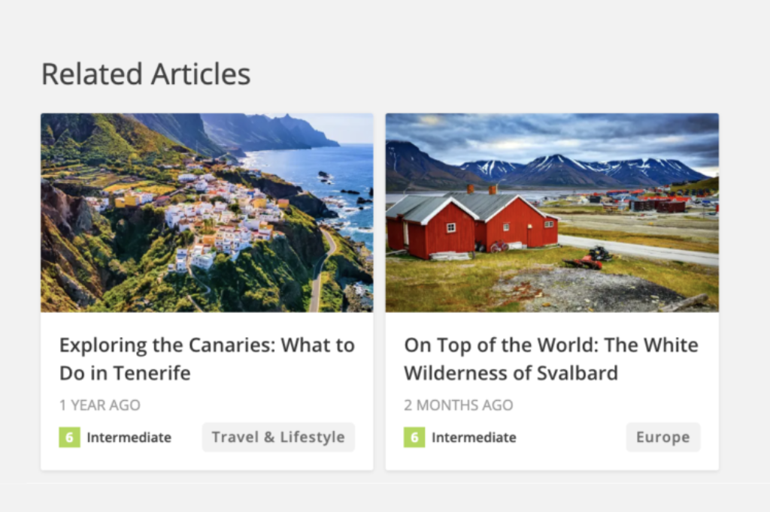Image resolution: width=770 pixels, height=512 pixels.
Task: Select the "Europe" category tag
Action: 662,438
